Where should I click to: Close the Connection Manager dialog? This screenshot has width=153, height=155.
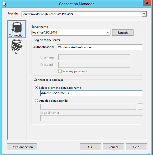click(x=147, y=3)
